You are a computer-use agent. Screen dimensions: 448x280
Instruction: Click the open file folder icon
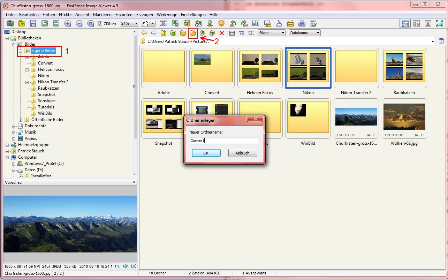click(x=22, y=23)
